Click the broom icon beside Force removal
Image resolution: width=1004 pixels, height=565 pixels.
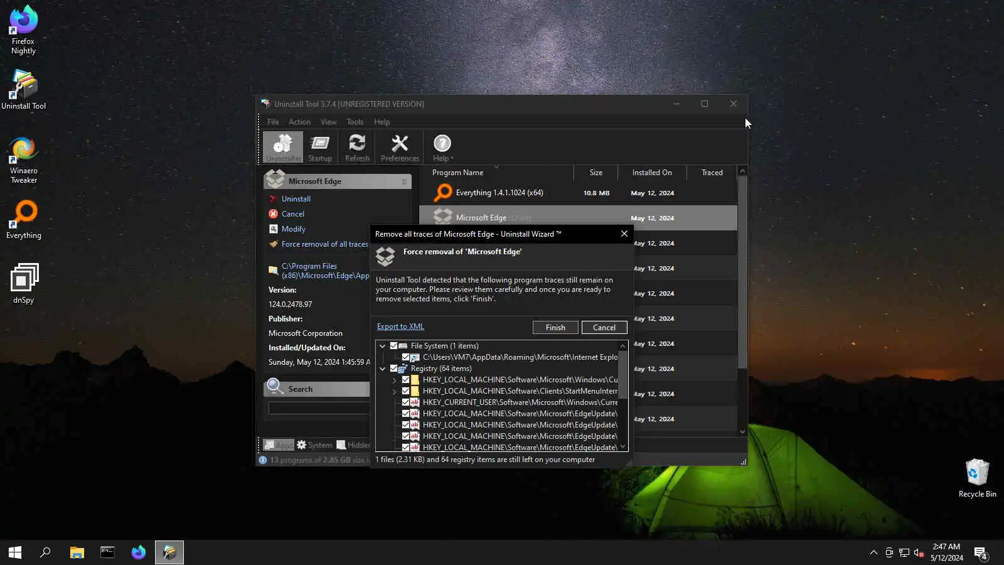pyautogui.click(x=273, y=244)
